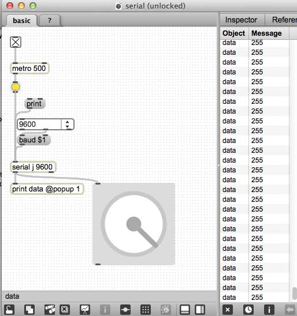Click the dial's bottom-left outlet
297x316 pixels.
pyautogui.click(x=98, y=264)
